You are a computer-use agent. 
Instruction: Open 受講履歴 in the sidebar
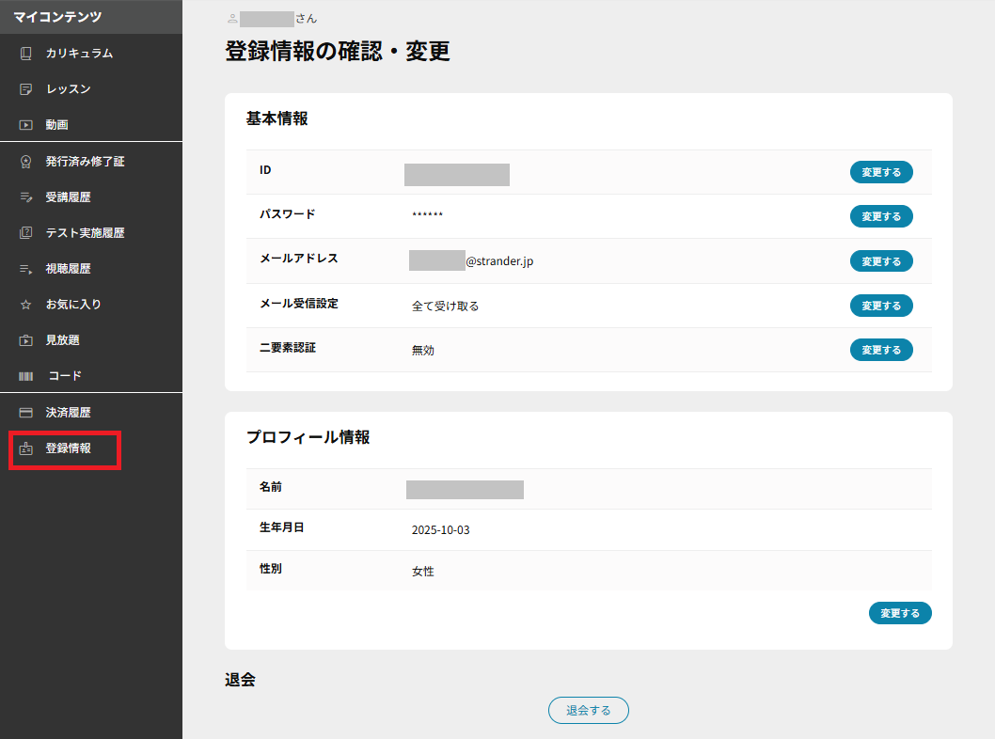tap(68, 197)
